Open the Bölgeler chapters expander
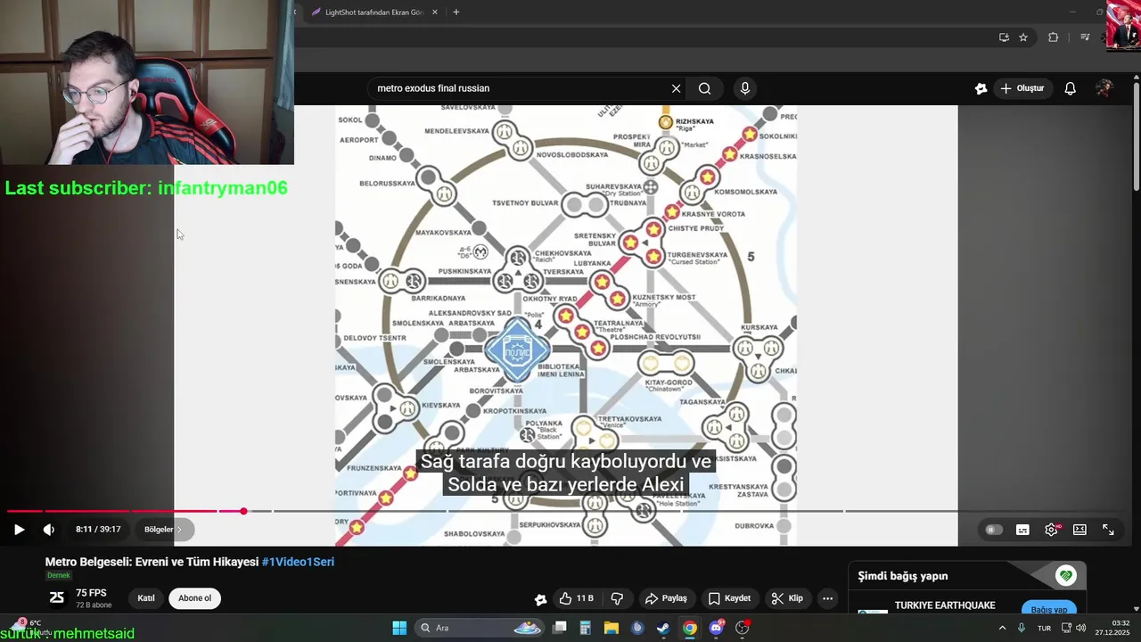Screen dimensions: 1141x642 (163, 529)
